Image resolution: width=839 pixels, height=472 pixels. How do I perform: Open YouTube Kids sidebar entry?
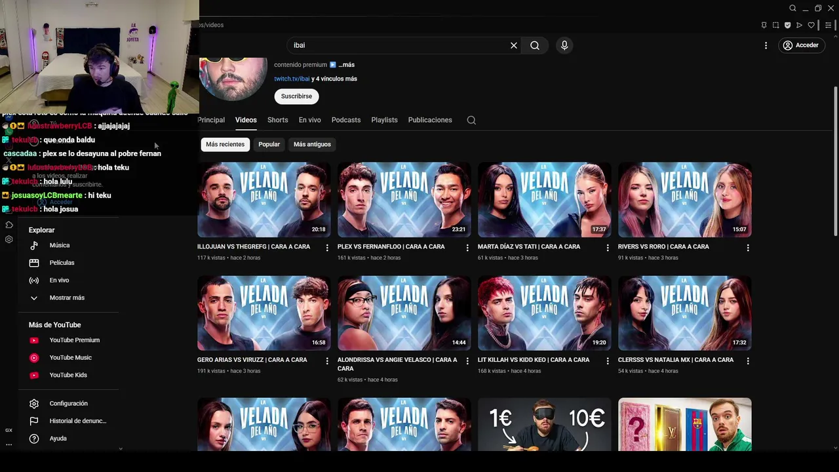pyautogui.click(x=68, y=375)
